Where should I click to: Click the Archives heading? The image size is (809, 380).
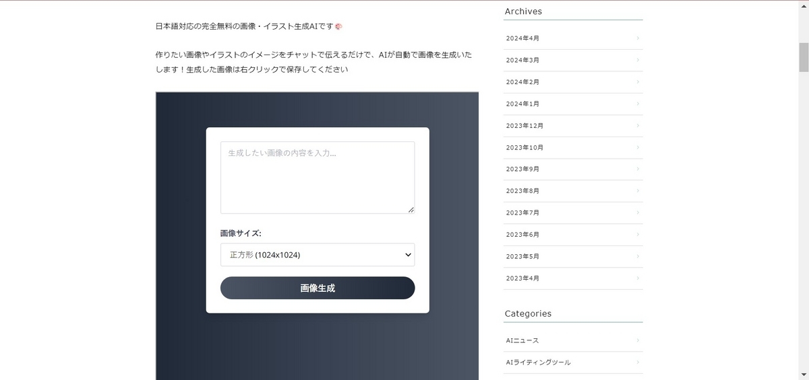523,11
